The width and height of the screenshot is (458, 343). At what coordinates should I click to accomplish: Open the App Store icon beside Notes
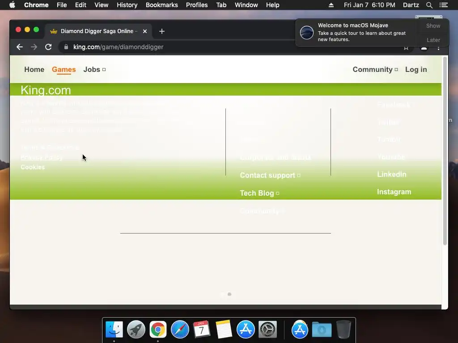(x=246, y=330)
